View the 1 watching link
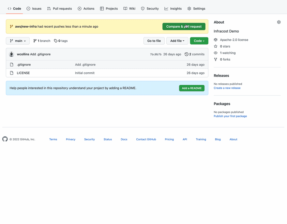This screenshot has width=287, height=224. tap(228, 53)
